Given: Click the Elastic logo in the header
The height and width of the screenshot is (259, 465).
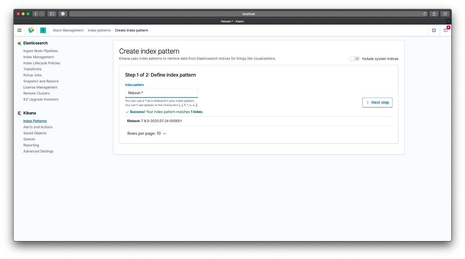Looking at the screenshot, I should (31, 30).
